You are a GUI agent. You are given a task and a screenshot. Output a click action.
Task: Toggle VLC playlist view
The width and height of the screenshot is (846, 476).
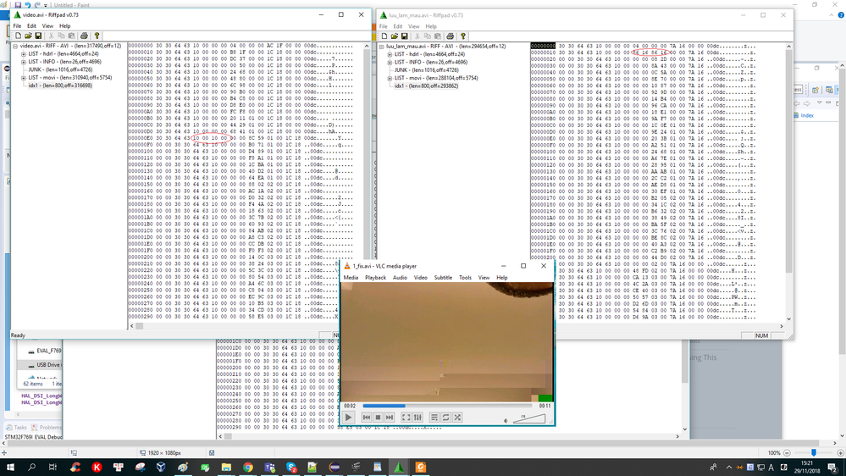coord(434,418)
